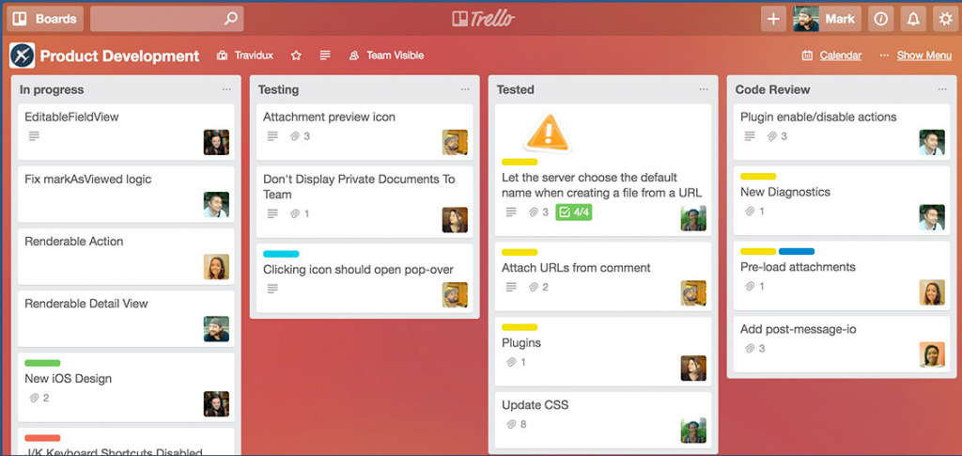Open the Renderable Detail View card
This screenshot has width=962, height=456.
126,319
